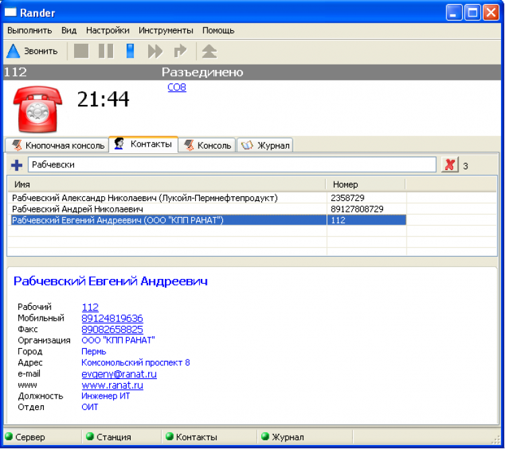Click the eject-style upward arrow toolbar icon

click(209, 51)
